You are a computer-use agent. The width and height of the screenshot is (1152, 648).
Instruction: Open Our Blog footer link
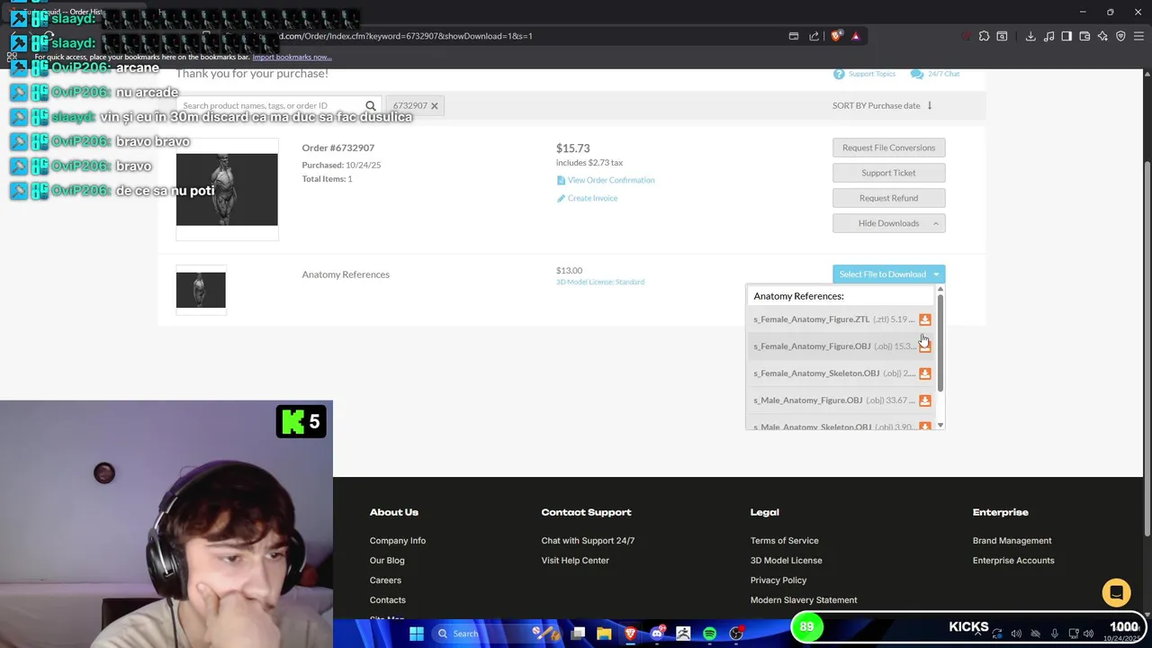[x=387, y=561]
